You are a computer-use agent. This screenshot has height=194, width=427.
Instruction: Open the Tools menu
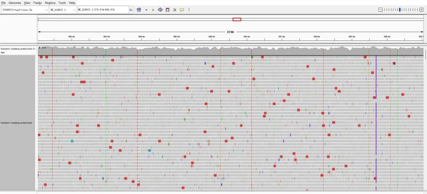pyautogui.click(x=62, y=3)
